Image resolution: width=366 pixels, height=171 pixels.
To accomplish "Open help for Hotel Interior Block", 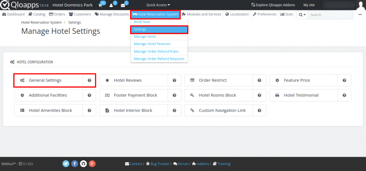I will coord(174,110).
